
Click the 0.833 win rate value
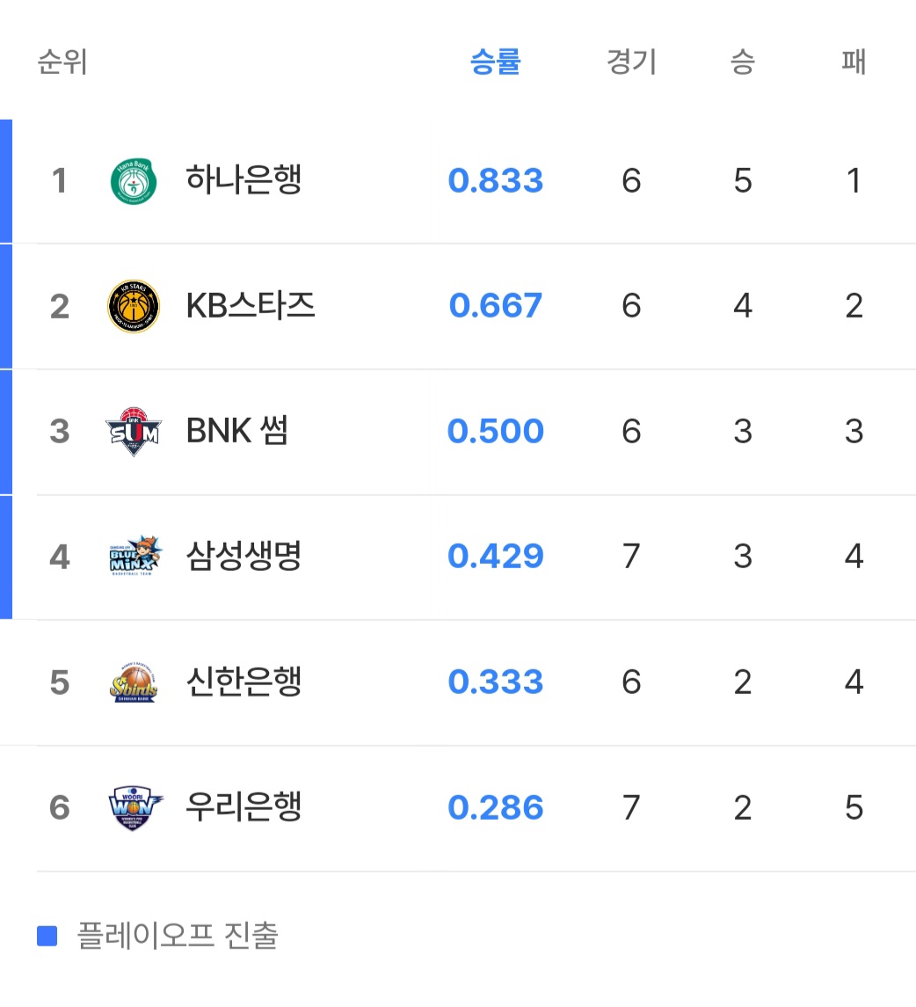[496, 181]
